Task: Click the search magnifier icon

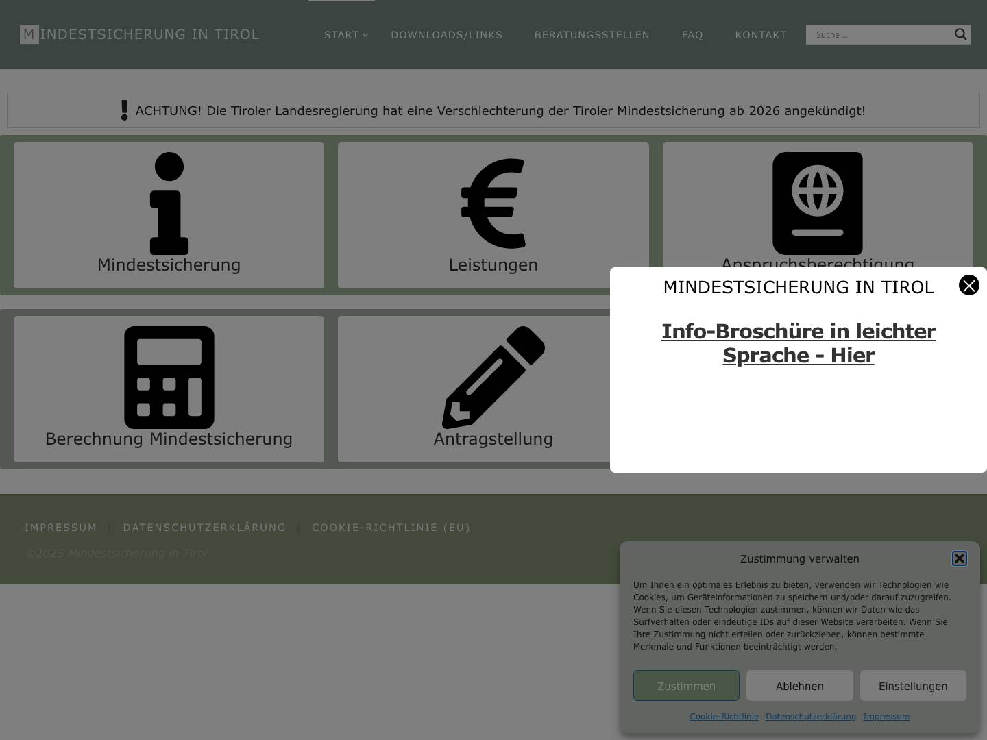Action: tap(960, 34)
